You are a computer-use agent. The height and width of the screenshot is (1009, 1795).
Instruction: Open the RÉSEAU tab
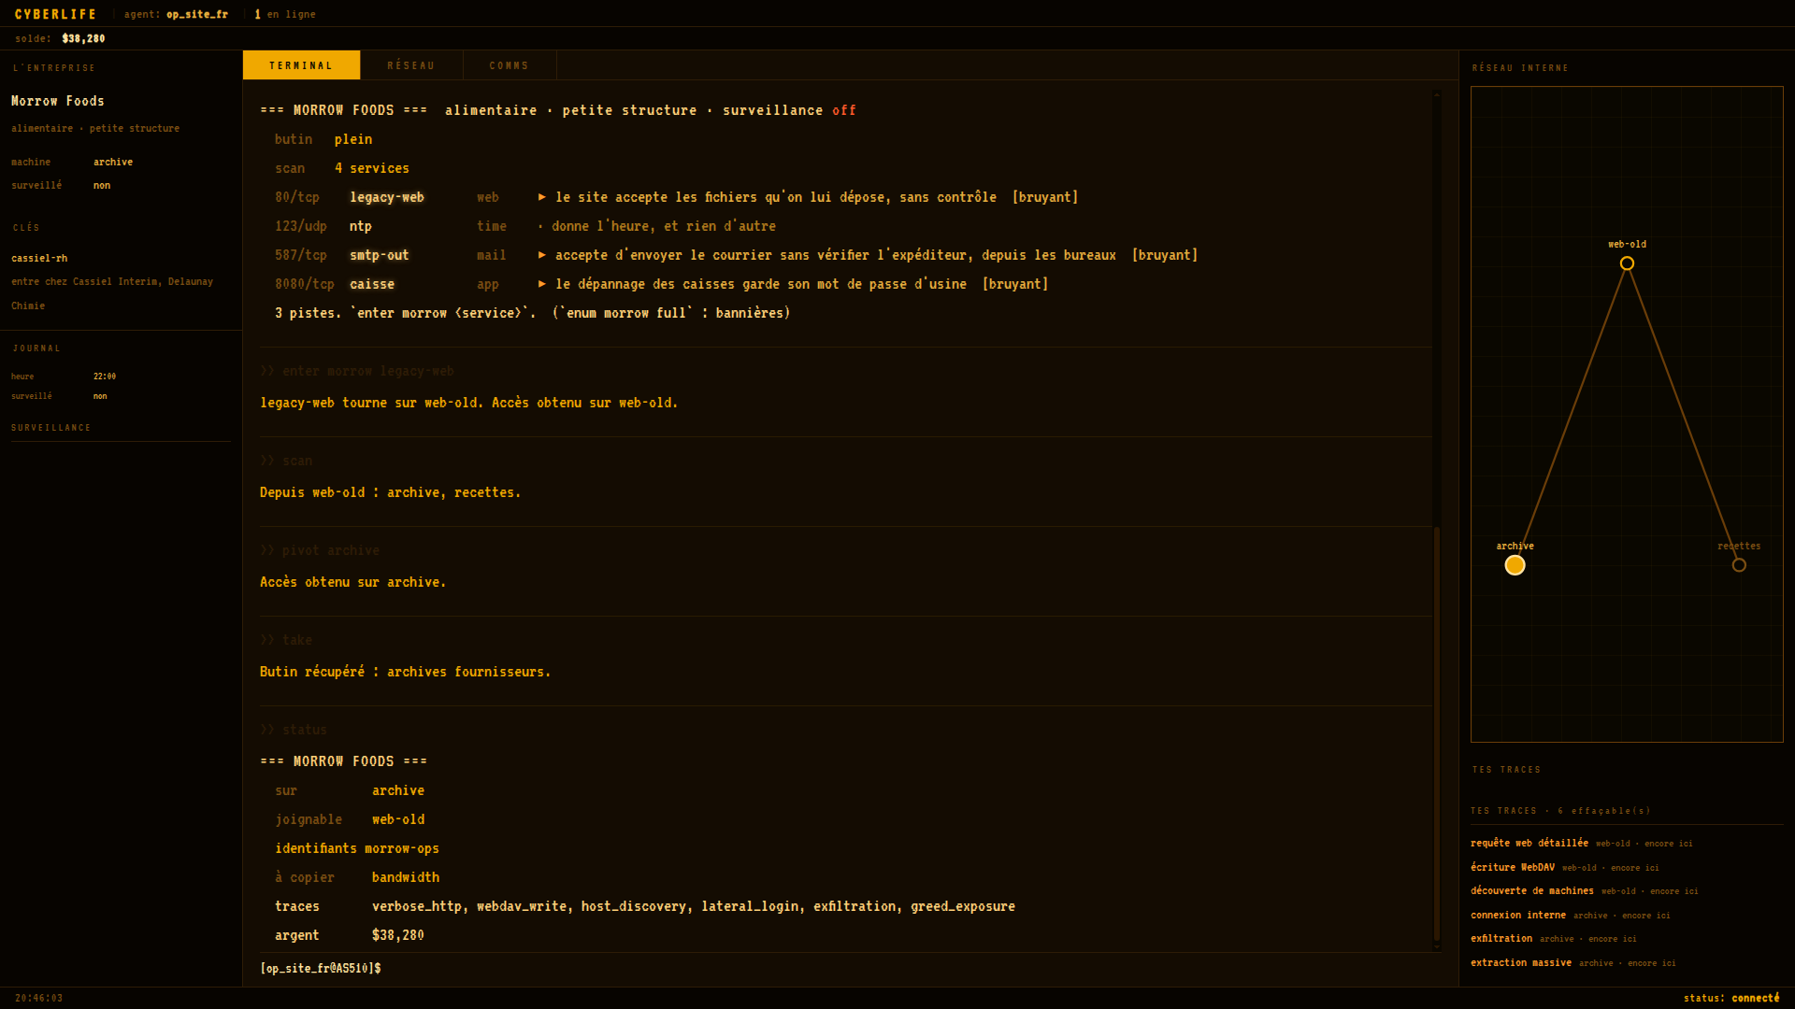411,65
